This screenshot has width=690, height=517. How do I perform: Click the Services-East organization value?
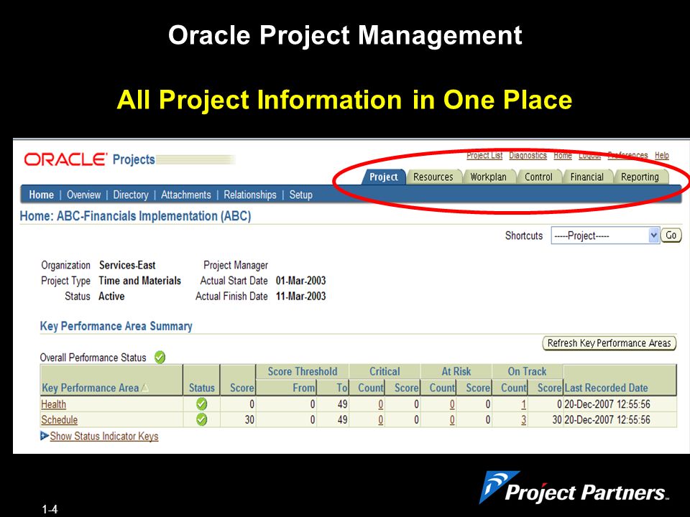click(127, 265)
